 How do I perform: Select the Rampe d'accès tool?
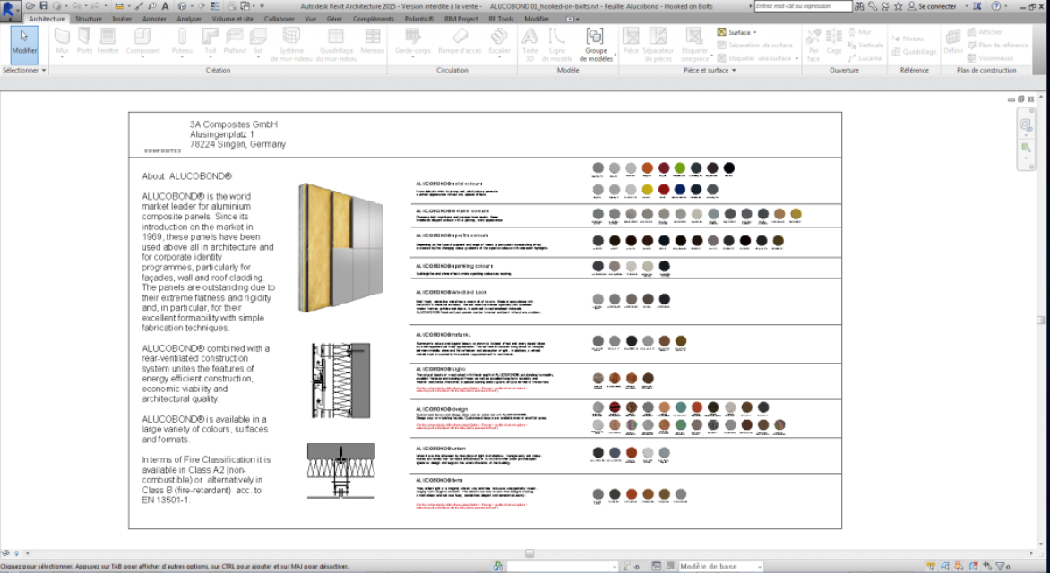[x=460, y=41]
